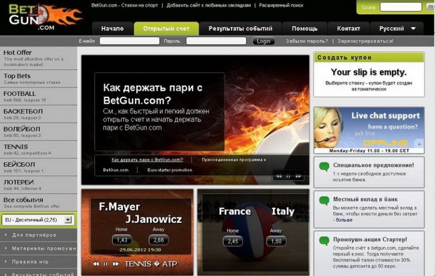The height and width of the screenshot is (276, 435).
Task: Open Для партнёров footer menu item
Action: click(39, 235)
